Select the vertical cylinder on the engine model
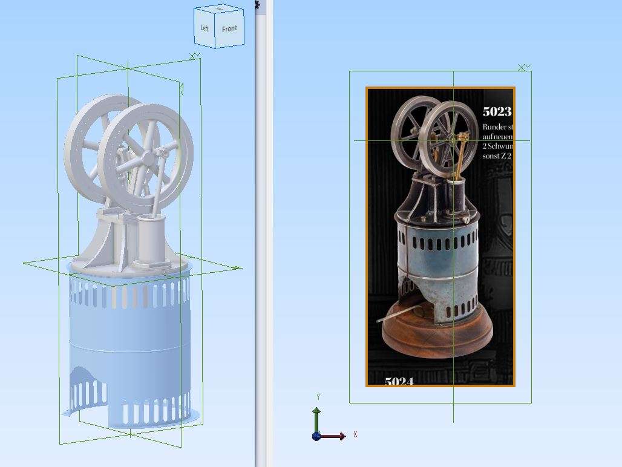 (151, 240)
